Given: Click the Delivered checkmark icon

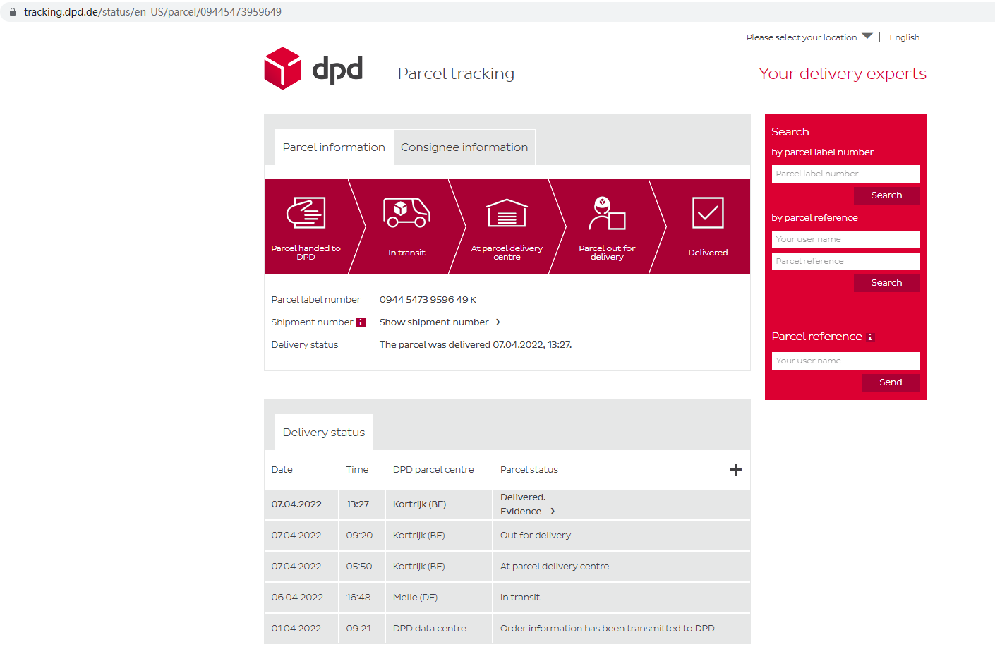Looking at the screenshot, I should pos(708,212).
